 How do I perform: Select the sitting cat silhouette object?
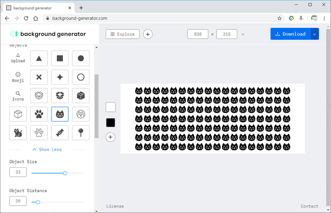click(x=18, y=133)
